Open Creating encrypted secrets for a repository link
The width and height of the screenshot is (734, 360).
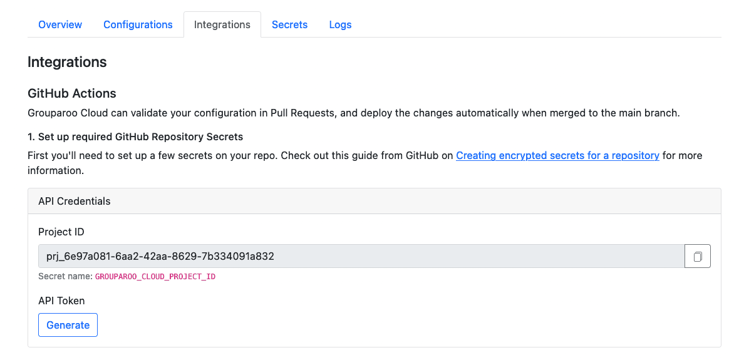point(557,155)
